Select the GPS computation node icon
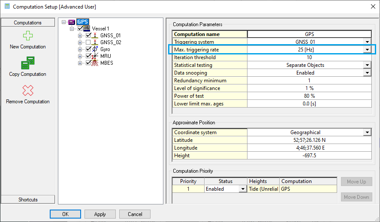This screenshot has height=222, width=380. point(72,22)
